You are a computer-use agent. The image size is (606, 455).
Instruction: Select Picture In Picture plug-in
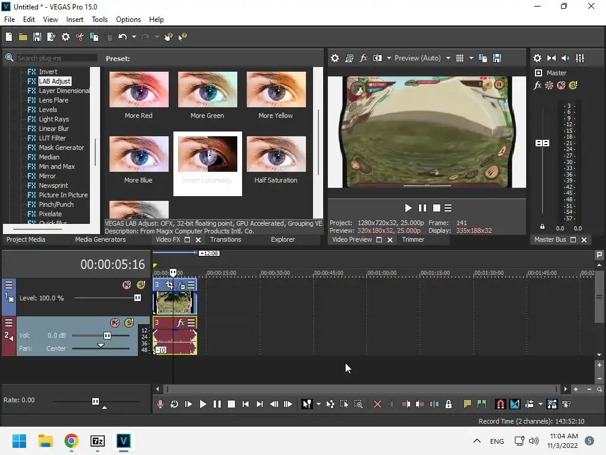63,195
